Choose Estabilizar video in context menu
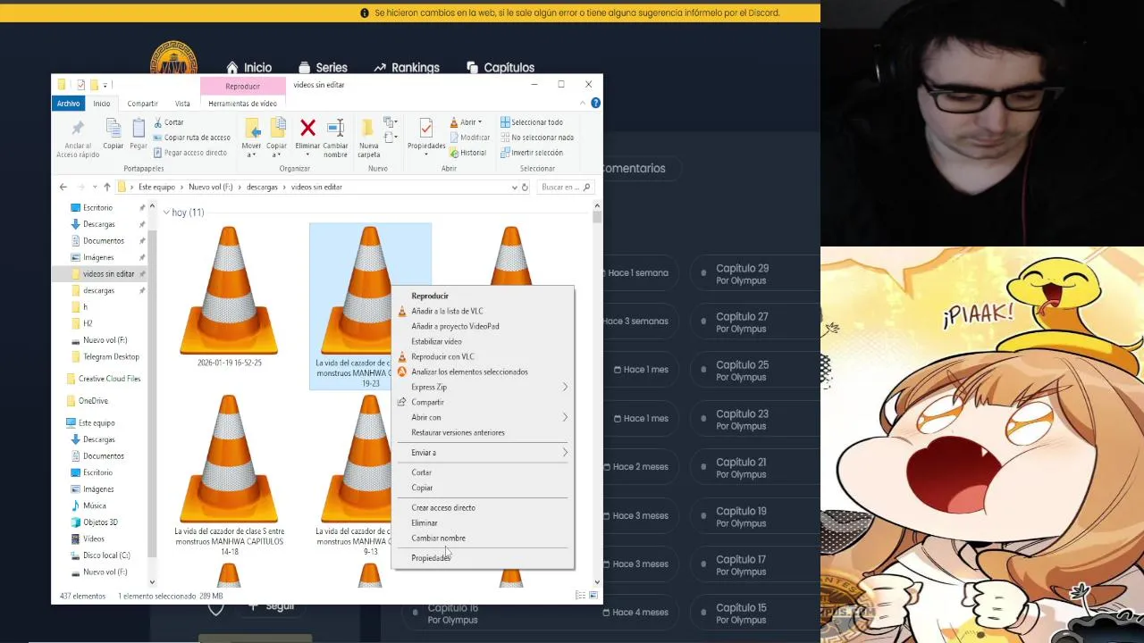 click(436, 341)
